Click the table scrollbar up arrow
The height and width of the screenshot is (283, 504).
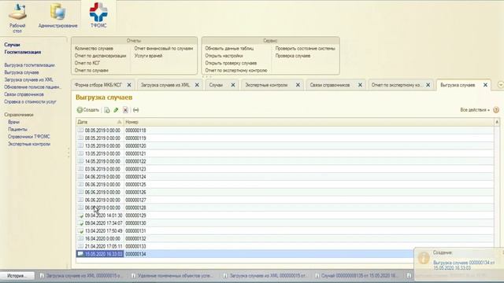pyautogui.click(x=497, y=122)
